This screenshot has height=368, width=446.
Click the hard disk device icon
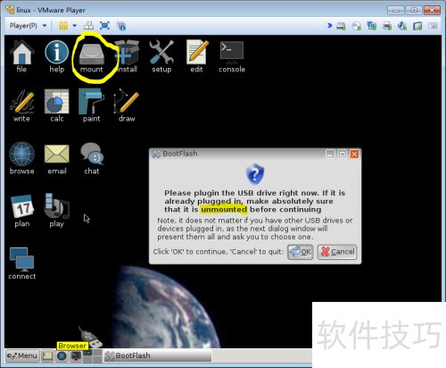[x=341, y=26]
